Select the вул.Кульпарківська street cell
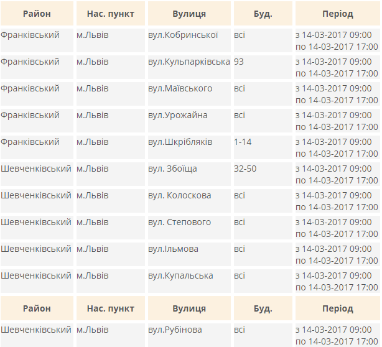Screen dimensions: 382x347 point(189,62)
